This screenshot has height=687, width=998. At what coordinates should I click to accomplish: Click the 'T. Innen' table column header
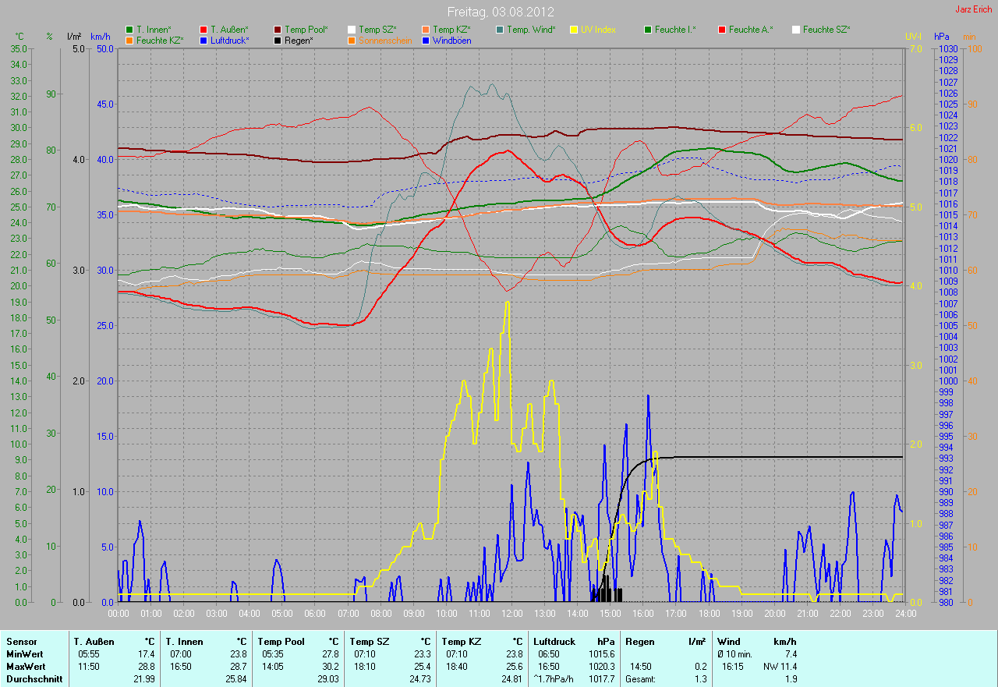[x=185, y=642]
